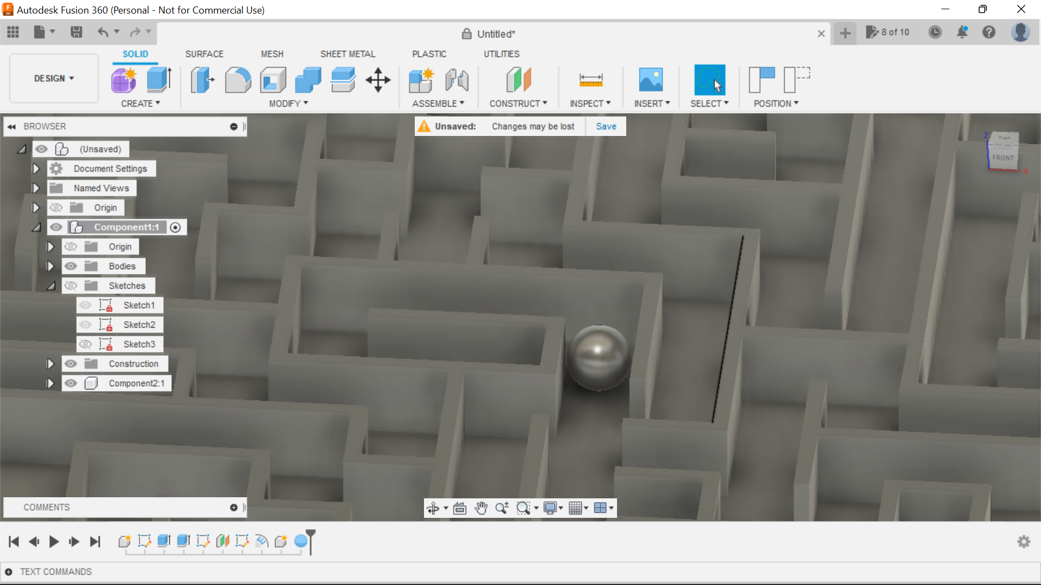Open the Shell tool
This screenshot has height=585, width=1041.
[273, 80]
